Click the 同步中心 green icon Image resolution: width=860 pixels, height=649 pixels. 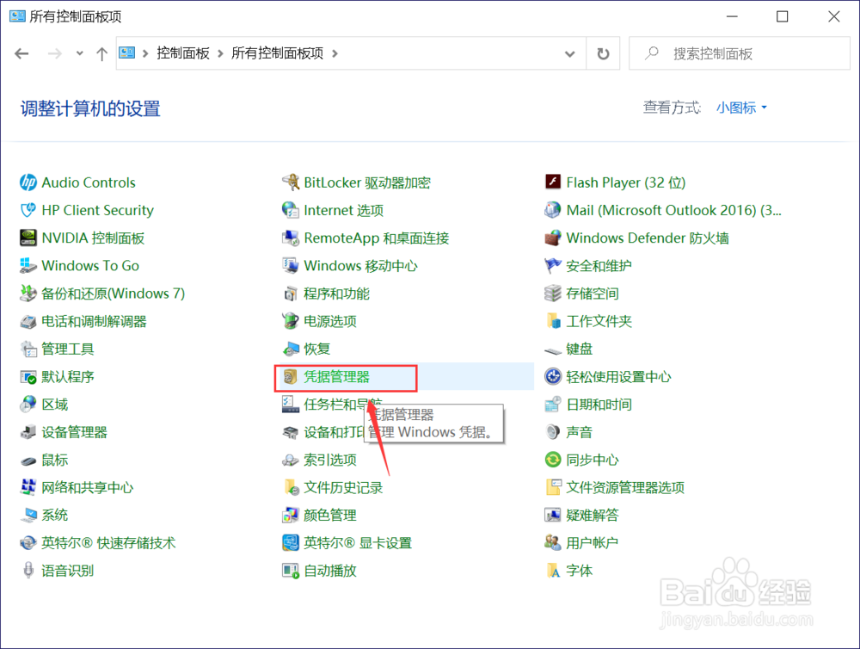(553, 460)
